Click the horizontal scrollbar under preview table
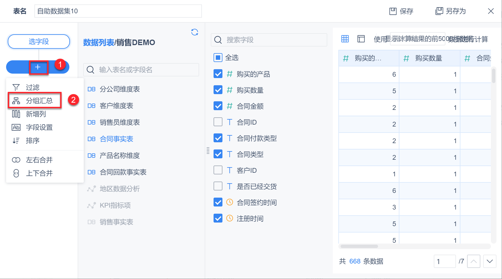The image size is (502, 279). tap(359, 246)
